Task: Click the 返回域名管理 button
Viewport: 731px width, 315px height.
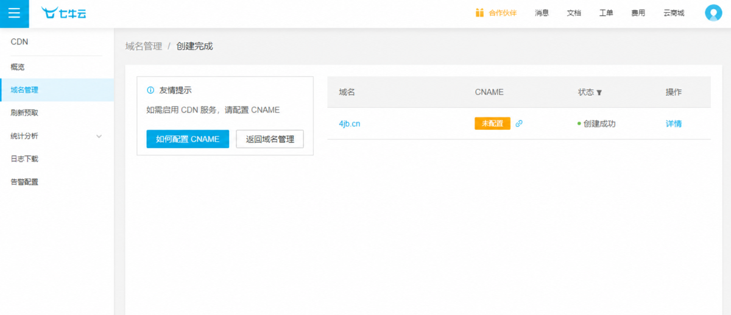Action: pos(270,139)
